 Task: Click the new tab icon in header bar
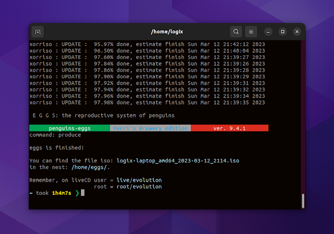pyautogui.click(x=38, y=32)
